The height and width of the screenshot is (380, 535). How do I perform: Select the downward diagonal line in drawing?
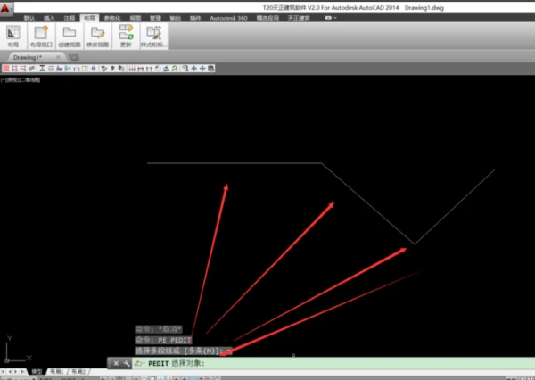(x=368, y=203)
